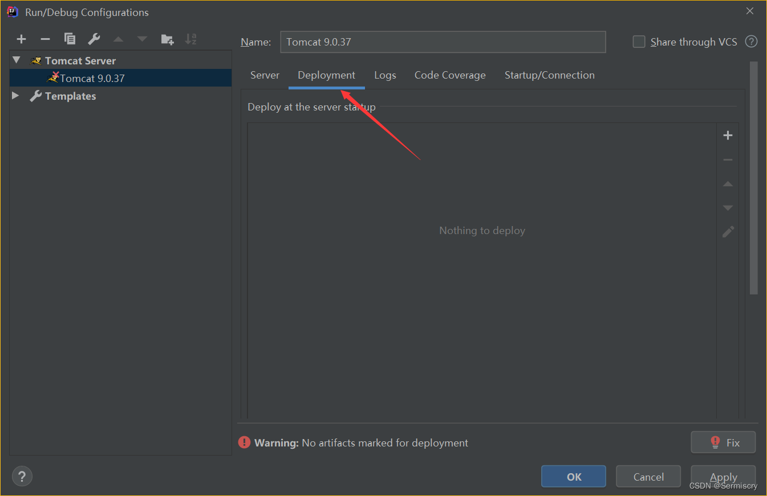767x496 pixels.
Task: Move deployment item down arrow
Action: 728,208
